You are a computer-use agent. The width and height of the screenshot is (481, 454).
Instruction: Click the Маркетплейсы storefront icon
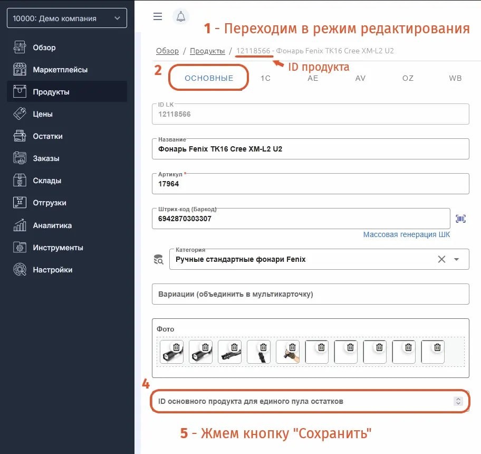(x=20, y=69)
